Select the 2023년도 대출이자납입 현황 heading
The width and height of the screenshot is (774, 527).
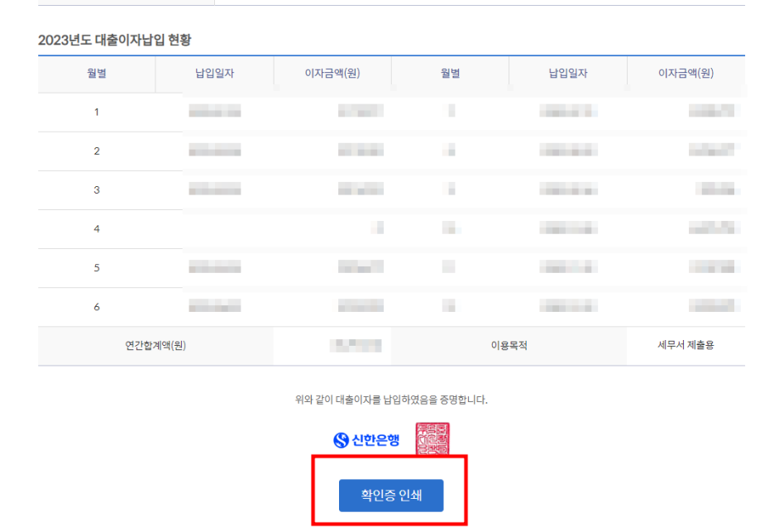(x=115, y=40)
